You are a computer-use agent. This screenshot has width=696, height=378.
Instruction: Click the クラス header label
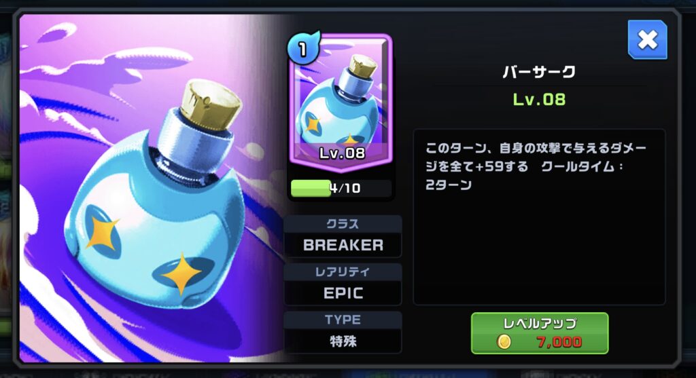(x=343, y=224)
